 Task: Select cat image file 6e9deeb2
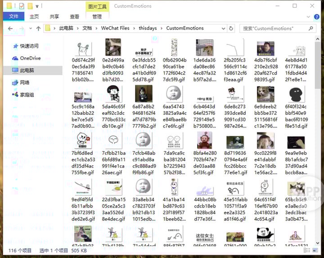coord(266,107)
